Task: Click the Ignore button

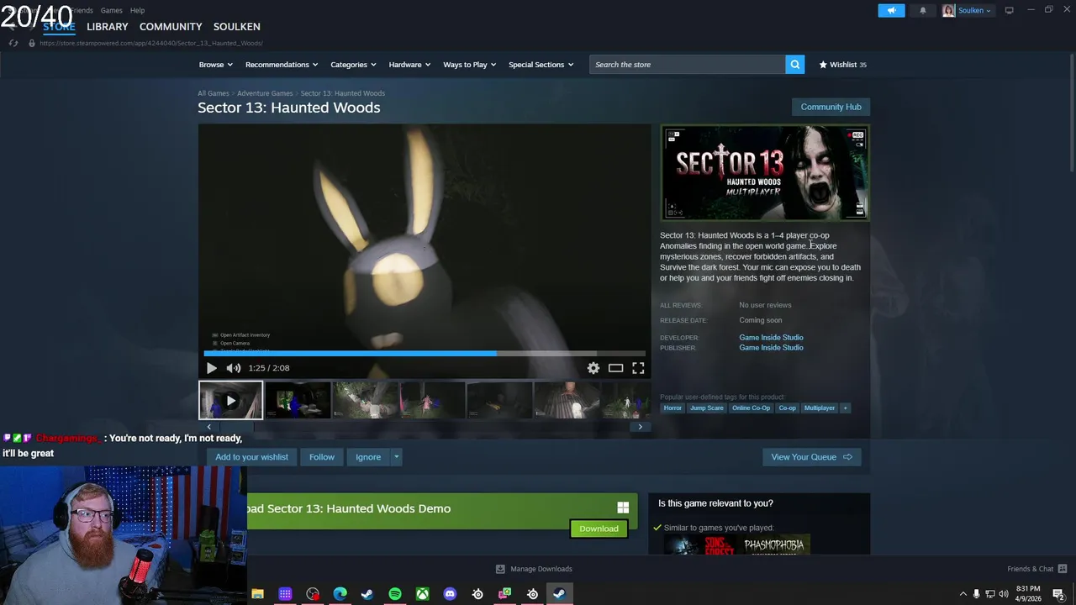Action: click(x=368, y=457)
